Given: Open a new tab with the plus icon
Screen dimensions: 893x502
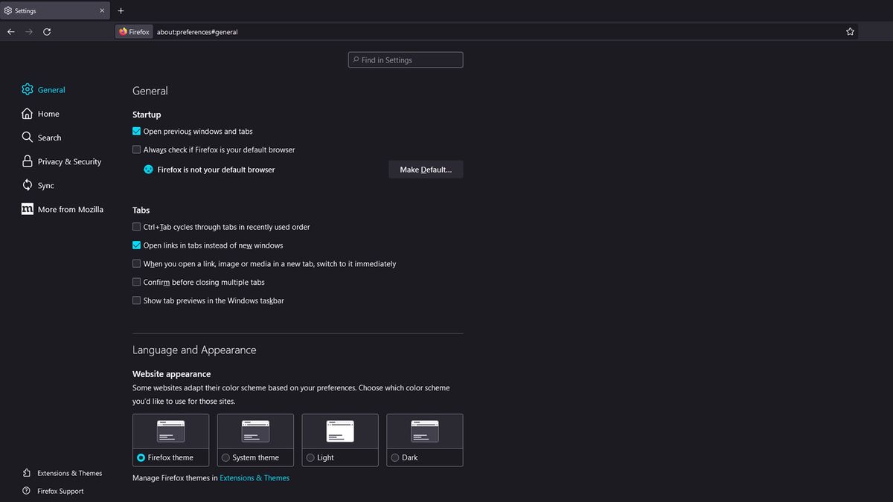Looking at the screenshot, I should pyautogui.click(x=121, y=10).
